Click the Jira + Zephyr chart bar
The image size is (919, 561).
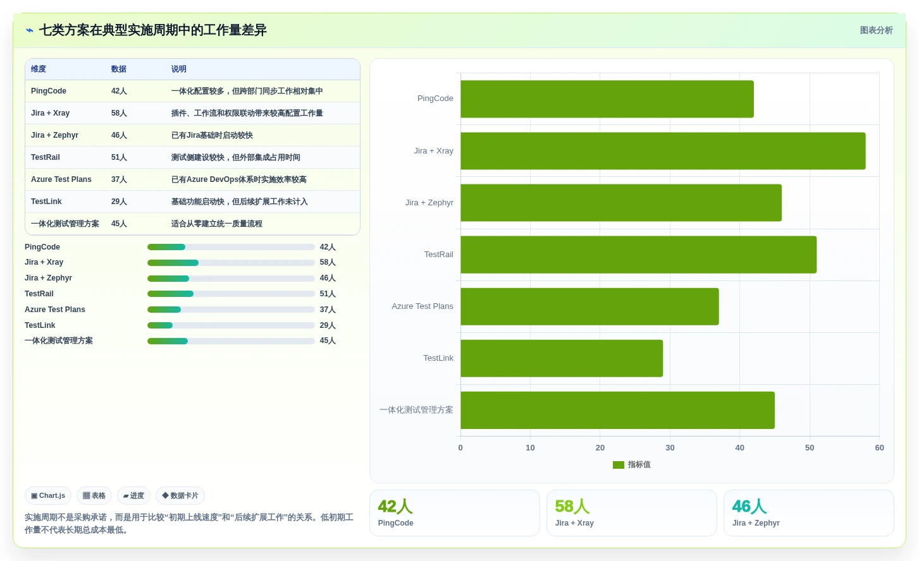pos(621,203)
